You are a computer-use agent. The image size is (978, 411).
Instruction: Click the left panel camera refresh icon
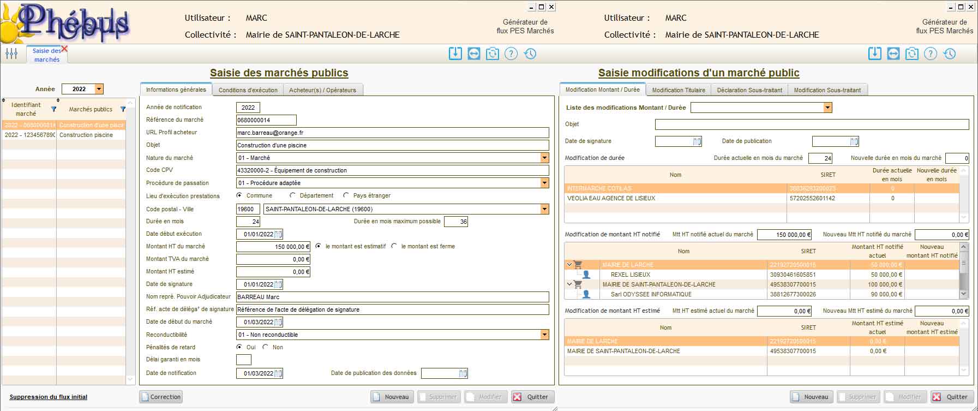coord(492,53)
